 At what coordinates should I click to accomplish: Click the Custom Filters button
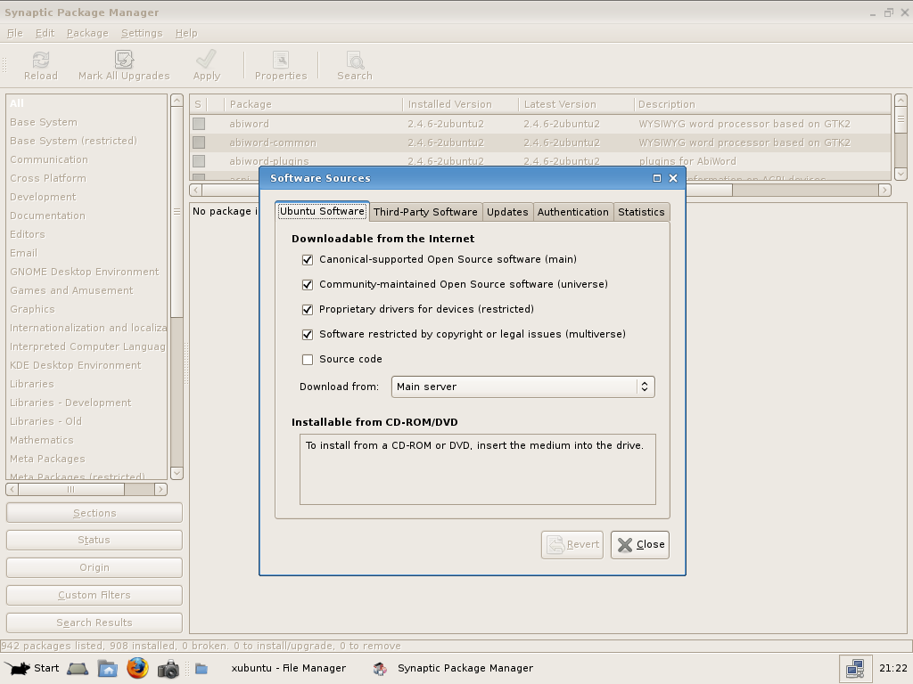pos(95,595)
